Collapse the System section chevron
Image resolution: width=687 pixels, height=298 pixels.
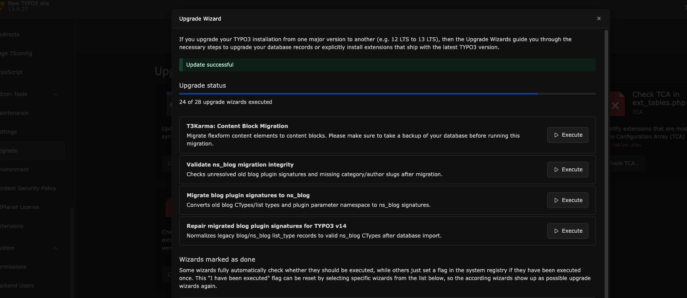pos(56,248)
